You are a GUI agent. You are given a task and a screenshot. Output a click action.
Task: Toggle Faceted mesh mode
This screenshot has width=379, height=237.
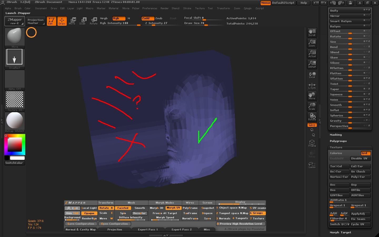click(123, 208)
